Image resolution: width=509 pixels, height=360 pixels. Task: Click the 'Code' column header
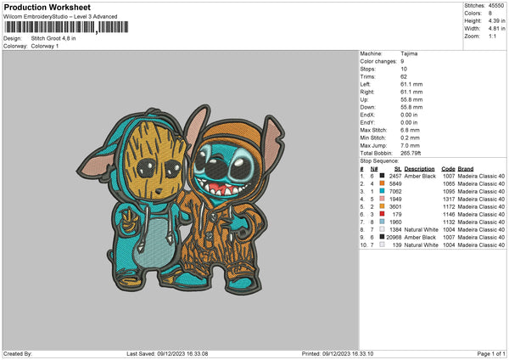pos(448,169)
